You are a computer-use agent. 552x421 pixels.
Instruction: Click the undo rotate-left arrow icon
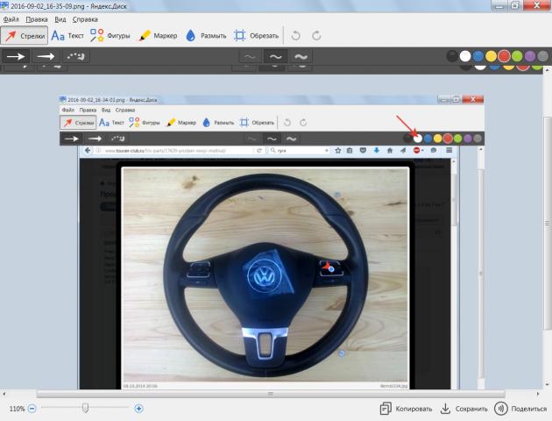tap(296, 36)
